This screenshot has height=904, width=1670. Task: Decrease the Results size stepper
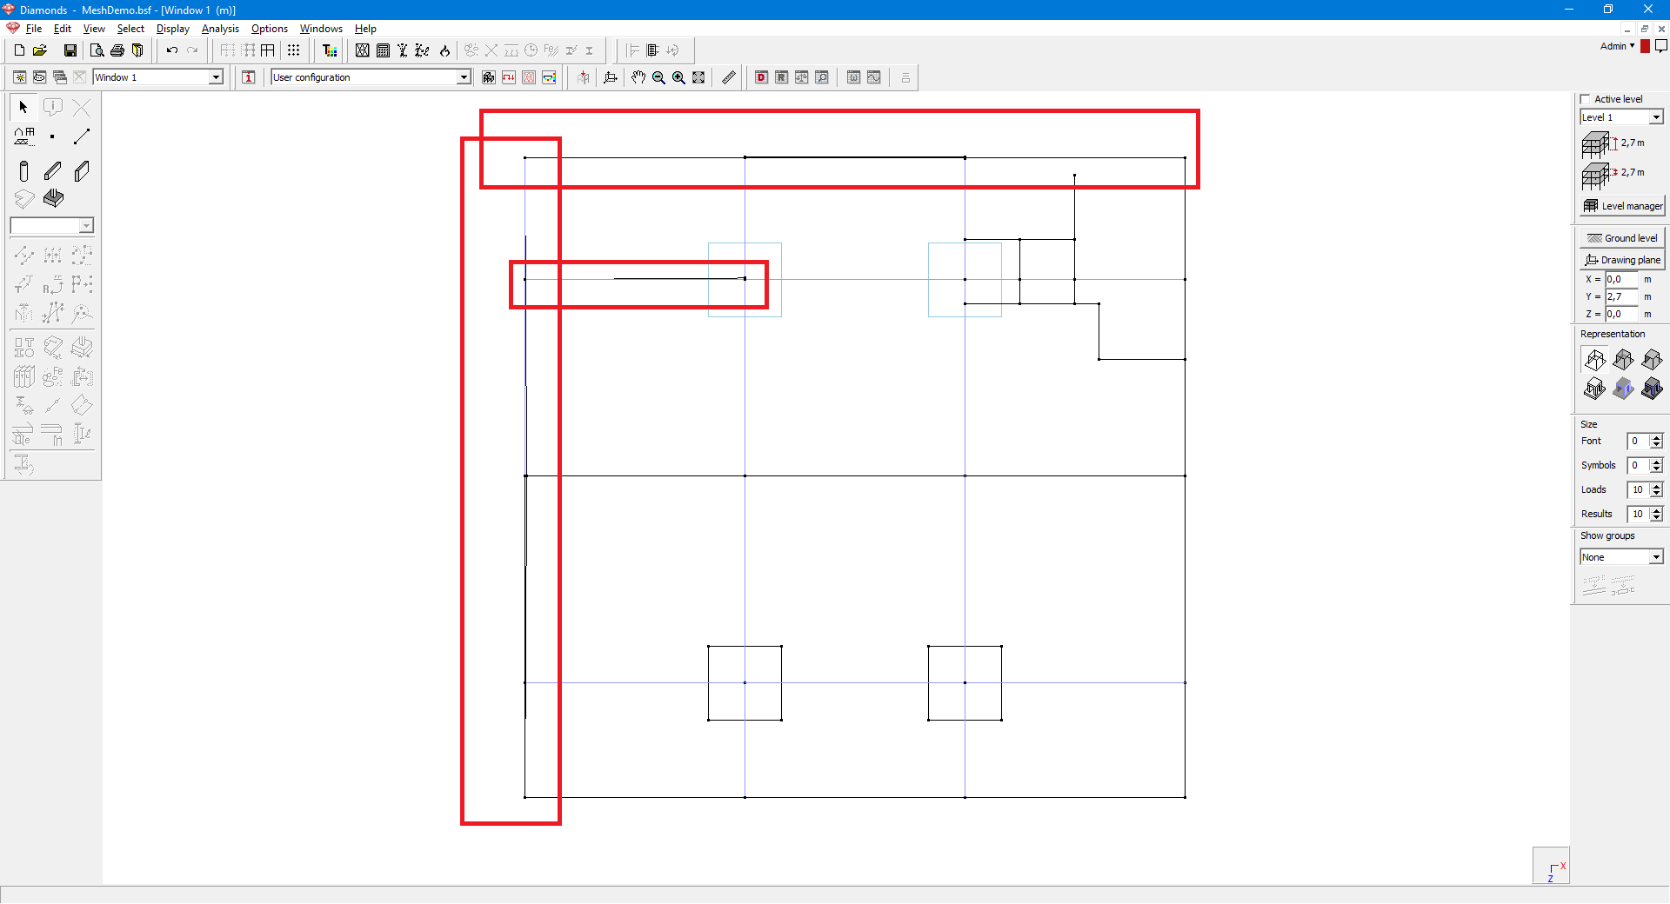coord(1656,519)
